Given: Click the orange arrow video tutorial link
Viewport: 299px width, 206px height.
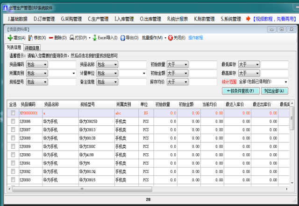Looking at the screenshot, I should tap(248, 19).
